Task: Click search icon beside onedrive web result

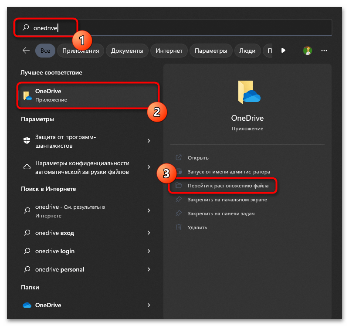Action: tap(27, 210)
